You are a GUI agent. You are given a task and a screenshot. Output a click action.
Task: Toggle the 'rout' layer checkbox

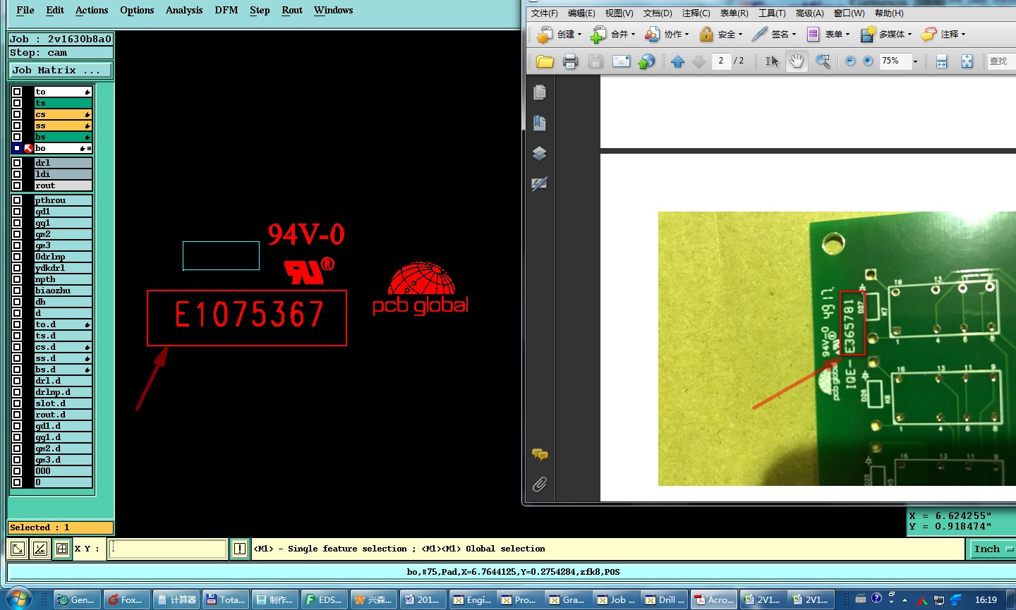click(x=17, y=185)
